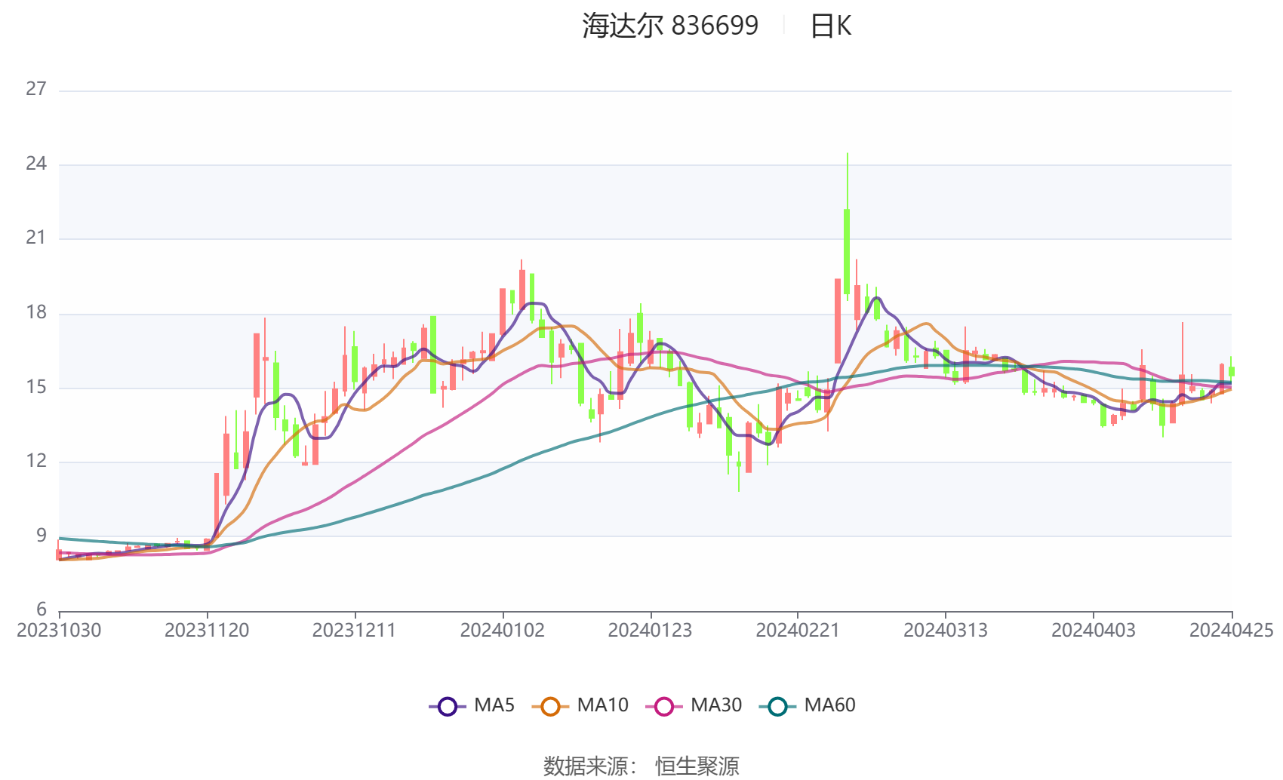
Task: Click the y-axis value 6
Action: coord(42,610)
